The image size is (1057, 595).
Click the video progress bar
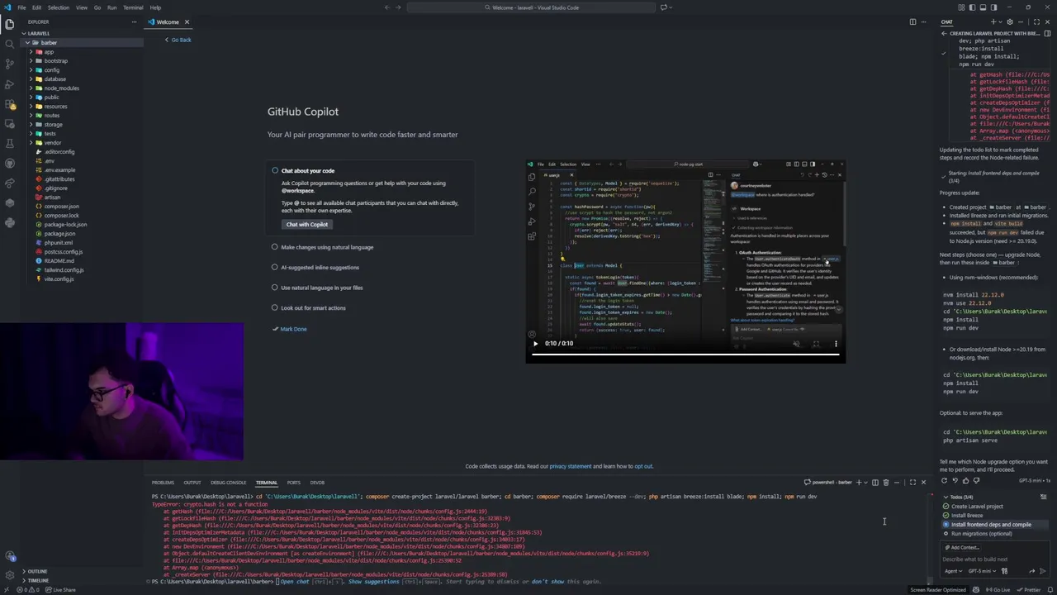point(685,355)
